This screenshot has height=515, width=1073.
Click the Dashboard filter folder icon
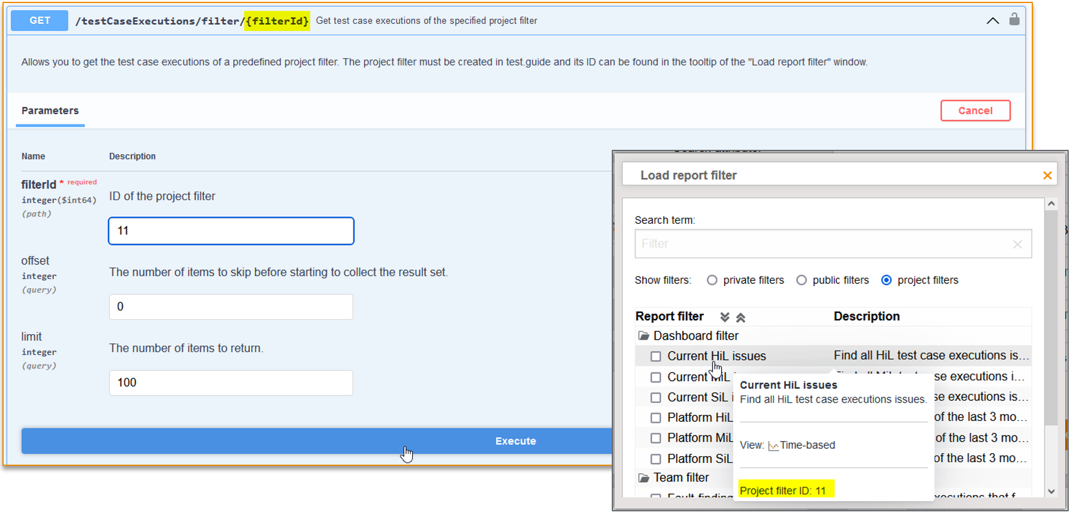pos(643,336)
